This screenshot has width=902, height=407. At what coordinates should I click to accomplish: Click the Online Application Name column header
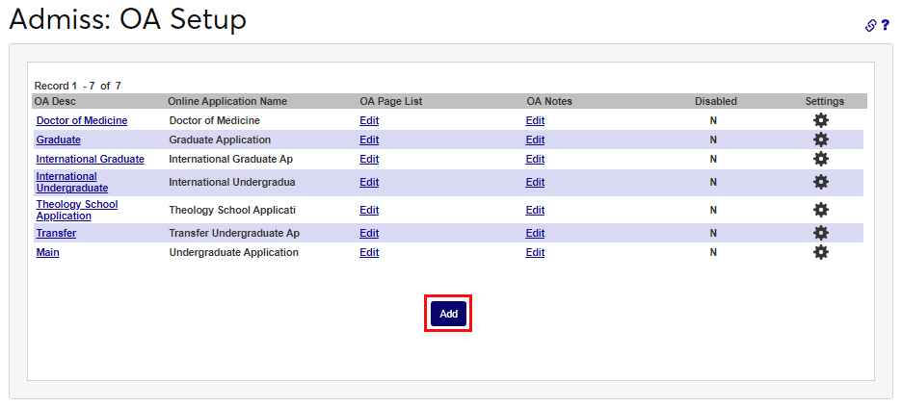click(227, 101)
